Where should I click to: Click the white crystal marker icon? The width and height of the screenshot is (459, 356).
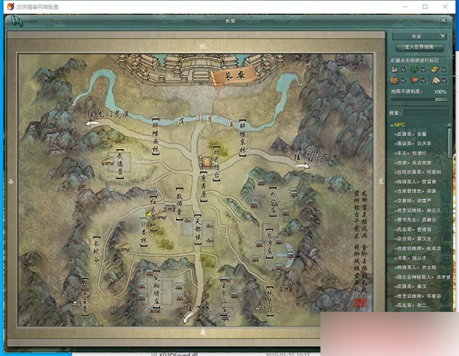coord(395,70)
